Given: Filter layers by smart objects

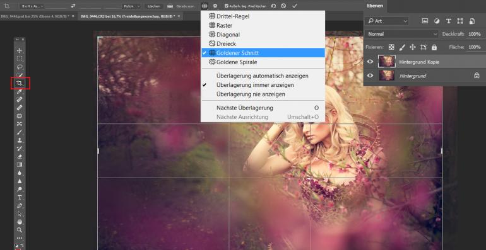Looking at the screenshot, I should [x=472, y=21].
